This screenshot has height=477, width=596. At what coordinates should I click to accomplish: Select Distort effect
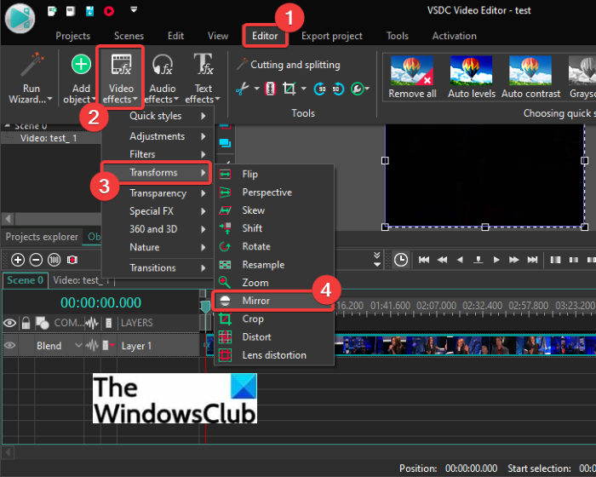point(274,337)
